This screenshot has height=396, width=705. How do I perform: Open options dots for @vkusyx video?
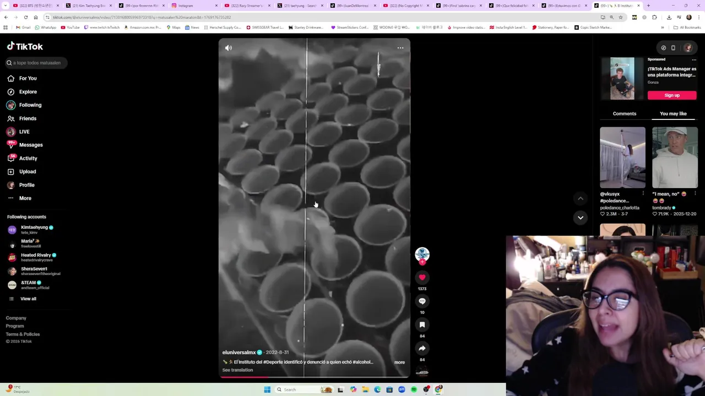[643, 194]
